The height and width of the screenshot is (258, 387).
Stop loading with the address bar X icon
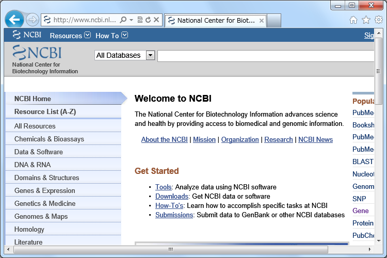tap(156, 20)
